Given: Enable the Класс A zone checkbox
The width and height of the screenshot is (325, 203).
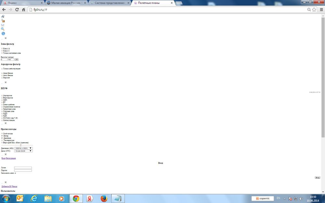Looking at the screenshot, I should 2,48.
